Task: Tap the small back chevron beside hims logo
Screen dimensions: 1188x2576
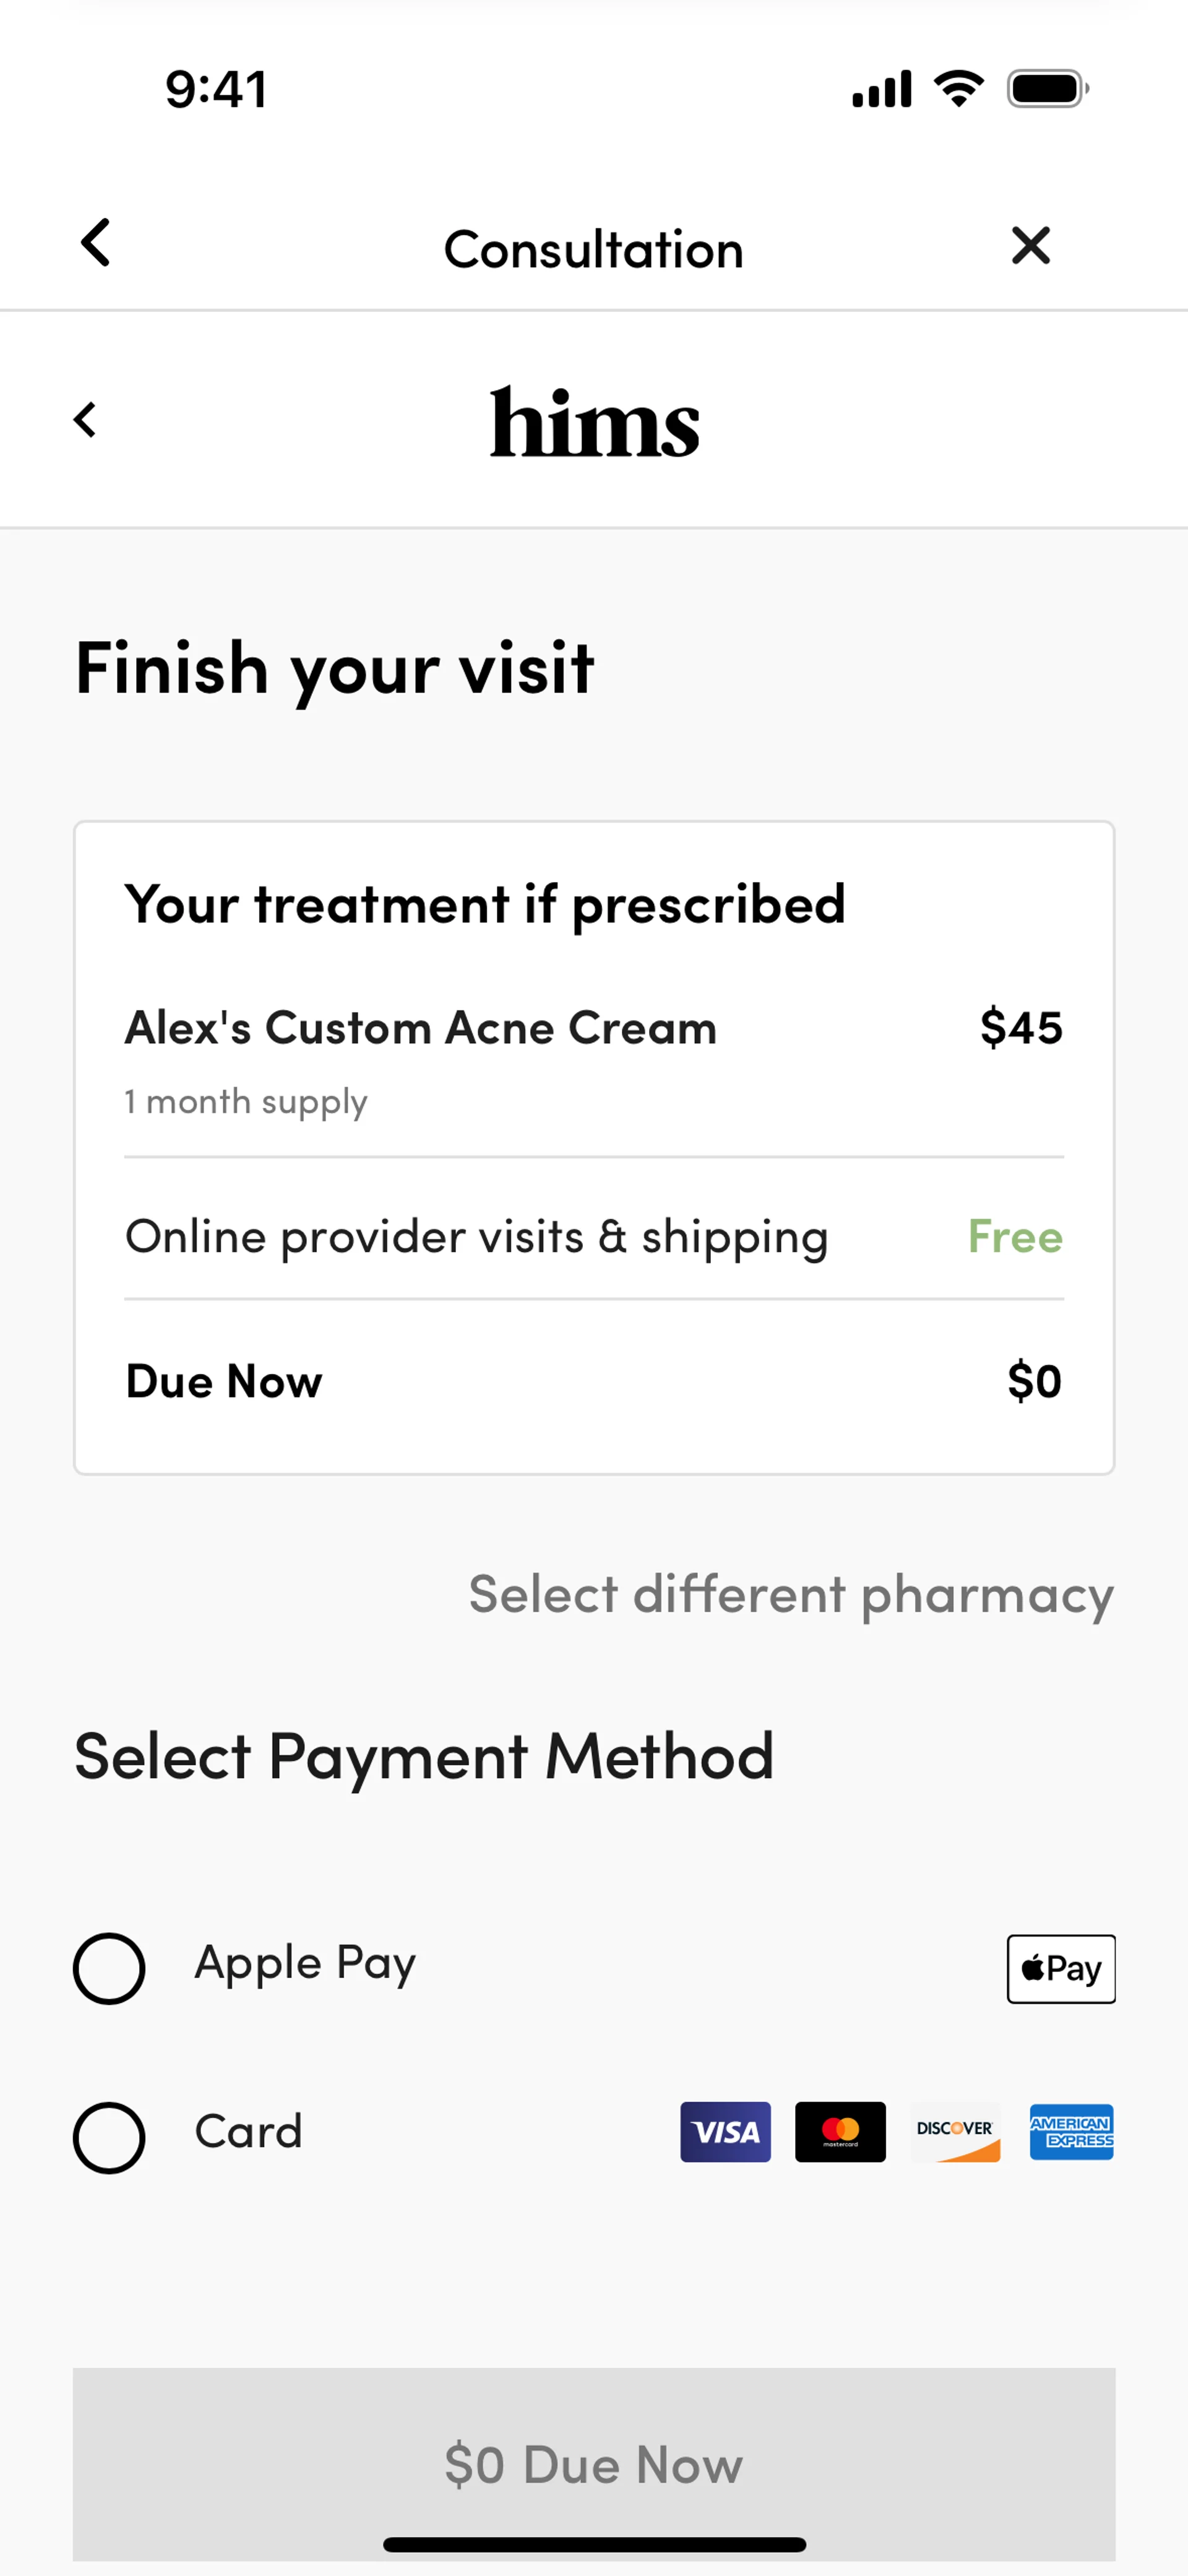Action: tap(86, 420)
